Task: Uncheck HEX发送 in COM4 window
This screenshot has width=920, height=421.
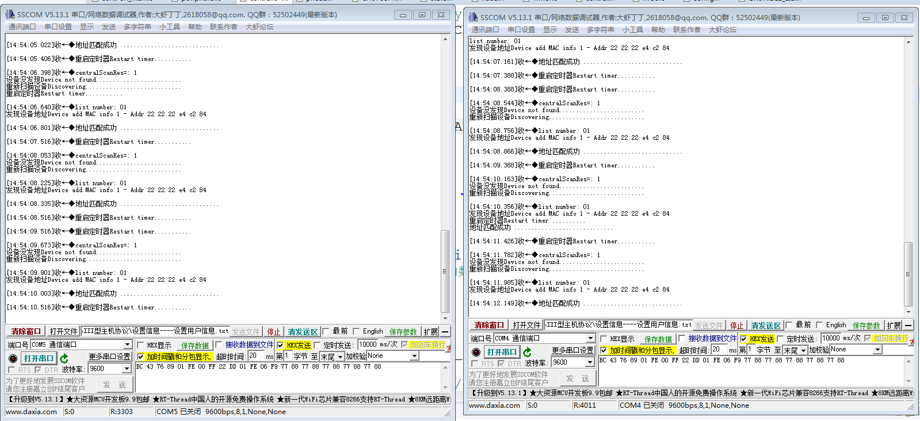Action: click(743, 339)
